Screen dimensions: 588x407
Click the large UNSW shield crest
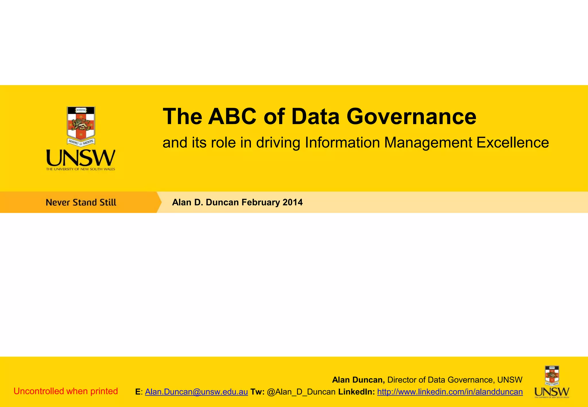[81, 123]
